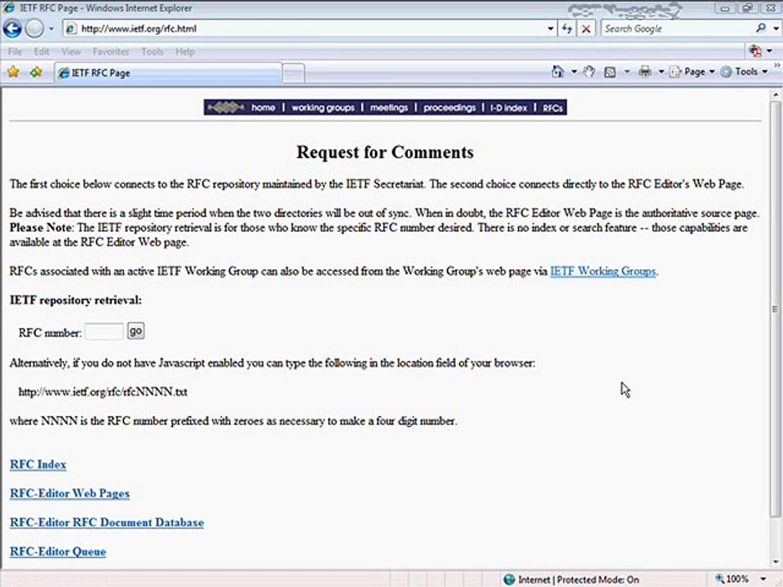Open the recent pages dropdown beside Forward
Screen dimensions: 783x587
[51, 29]
